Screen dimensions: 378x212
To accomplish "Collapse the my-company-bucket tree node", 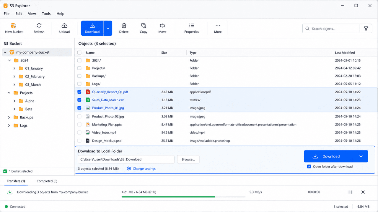I will pyautogui.click(x=5, y=52).
